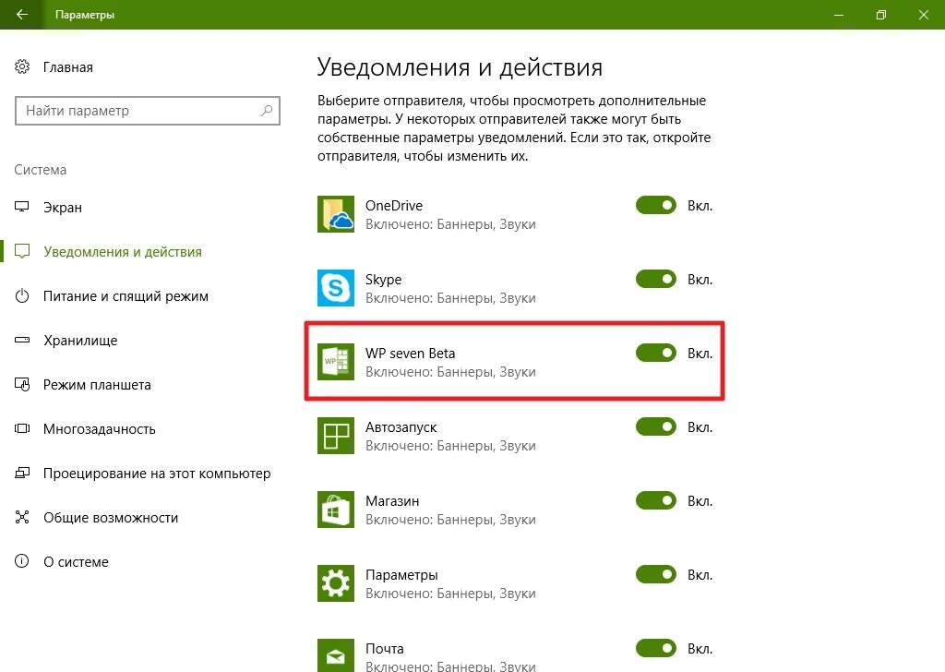Click the Многозадачность icon
This screenshot has width=945, height=672.
pos(22,428)
